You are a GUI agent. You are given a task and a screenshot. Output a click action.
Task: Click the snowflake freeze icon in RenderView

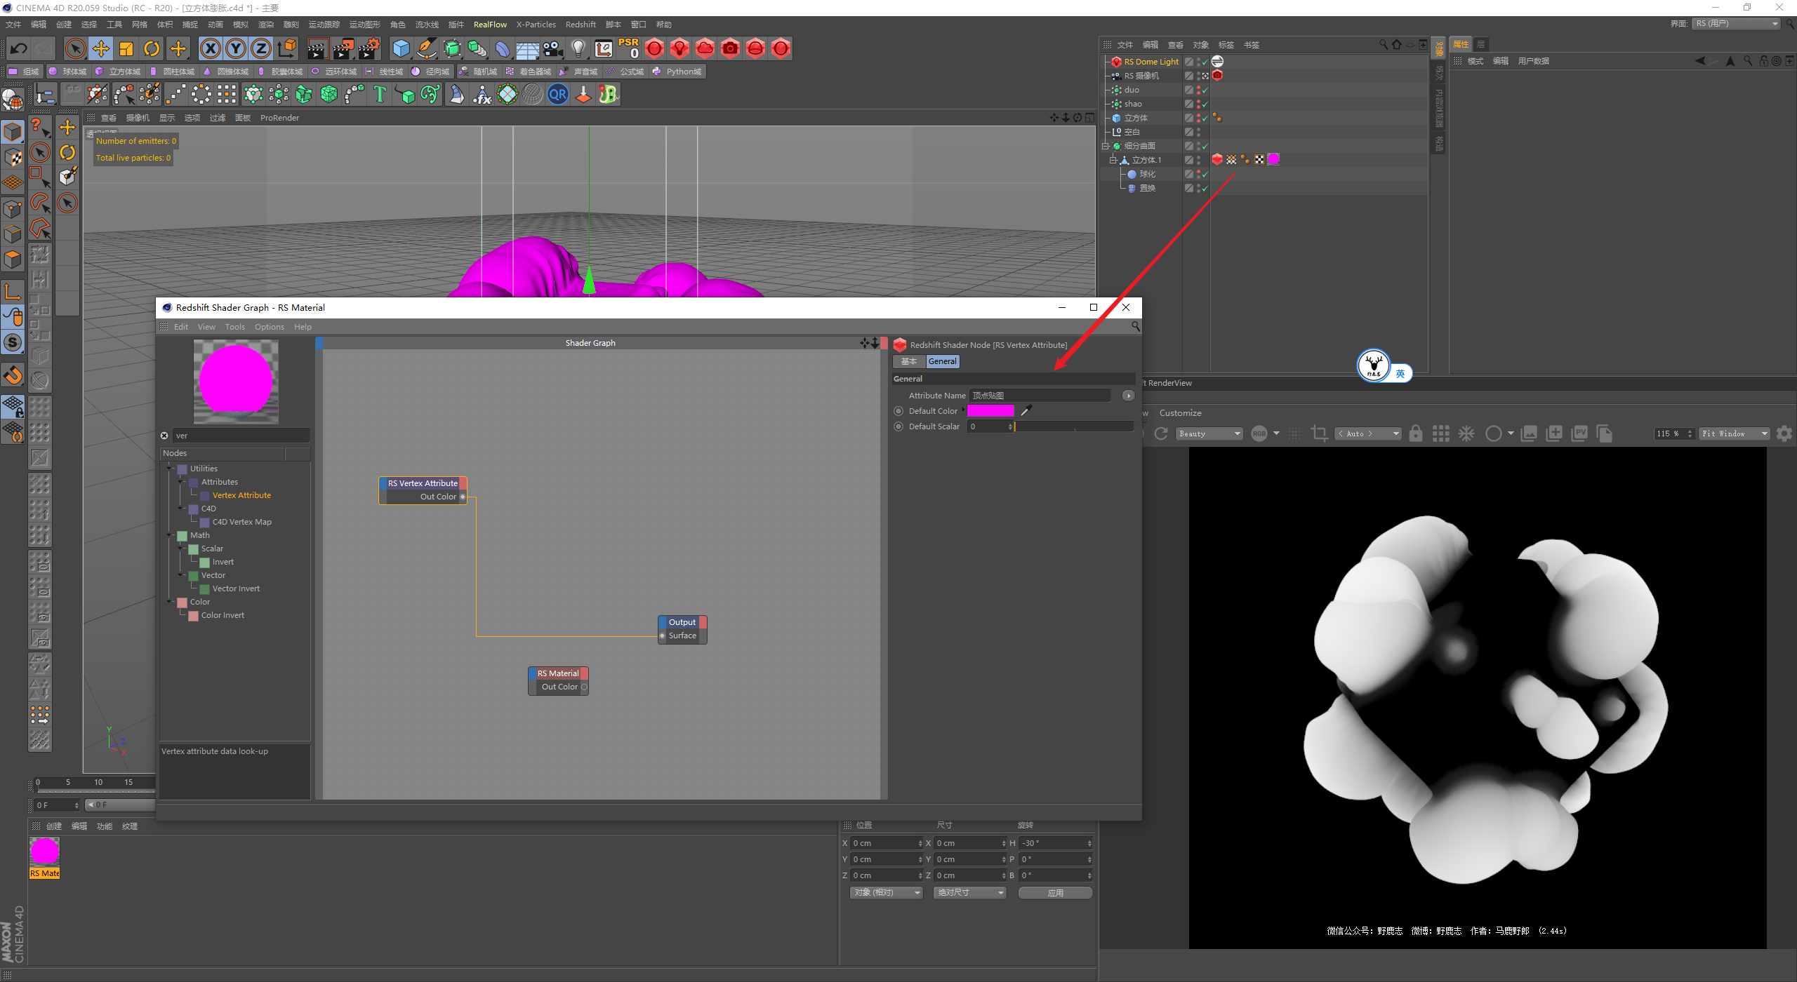point(1466,433)
